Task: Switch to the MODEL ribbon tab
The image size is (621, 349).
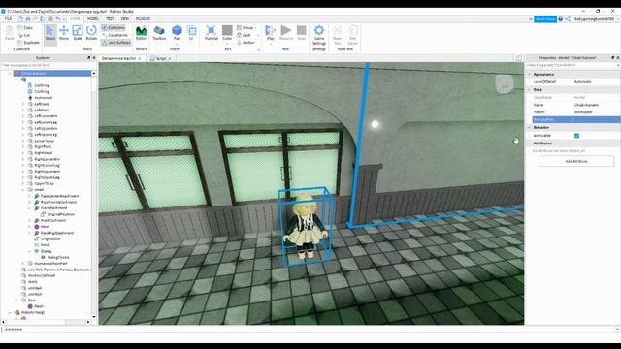Action: [93, 19]
